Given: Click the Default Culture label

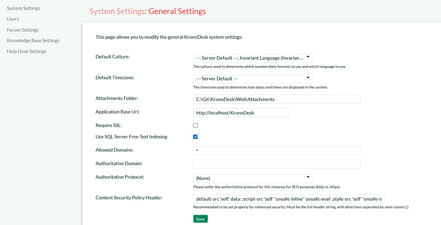Looking at the screenshot, I should tap(112, 57).
